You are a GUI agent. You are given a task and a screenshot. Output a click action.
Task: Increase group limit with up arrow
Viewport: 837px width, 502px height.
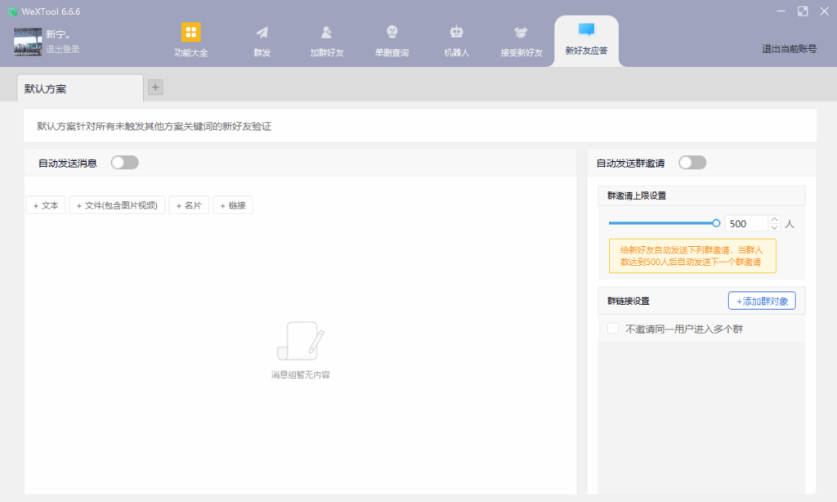(x=774, y=219)
